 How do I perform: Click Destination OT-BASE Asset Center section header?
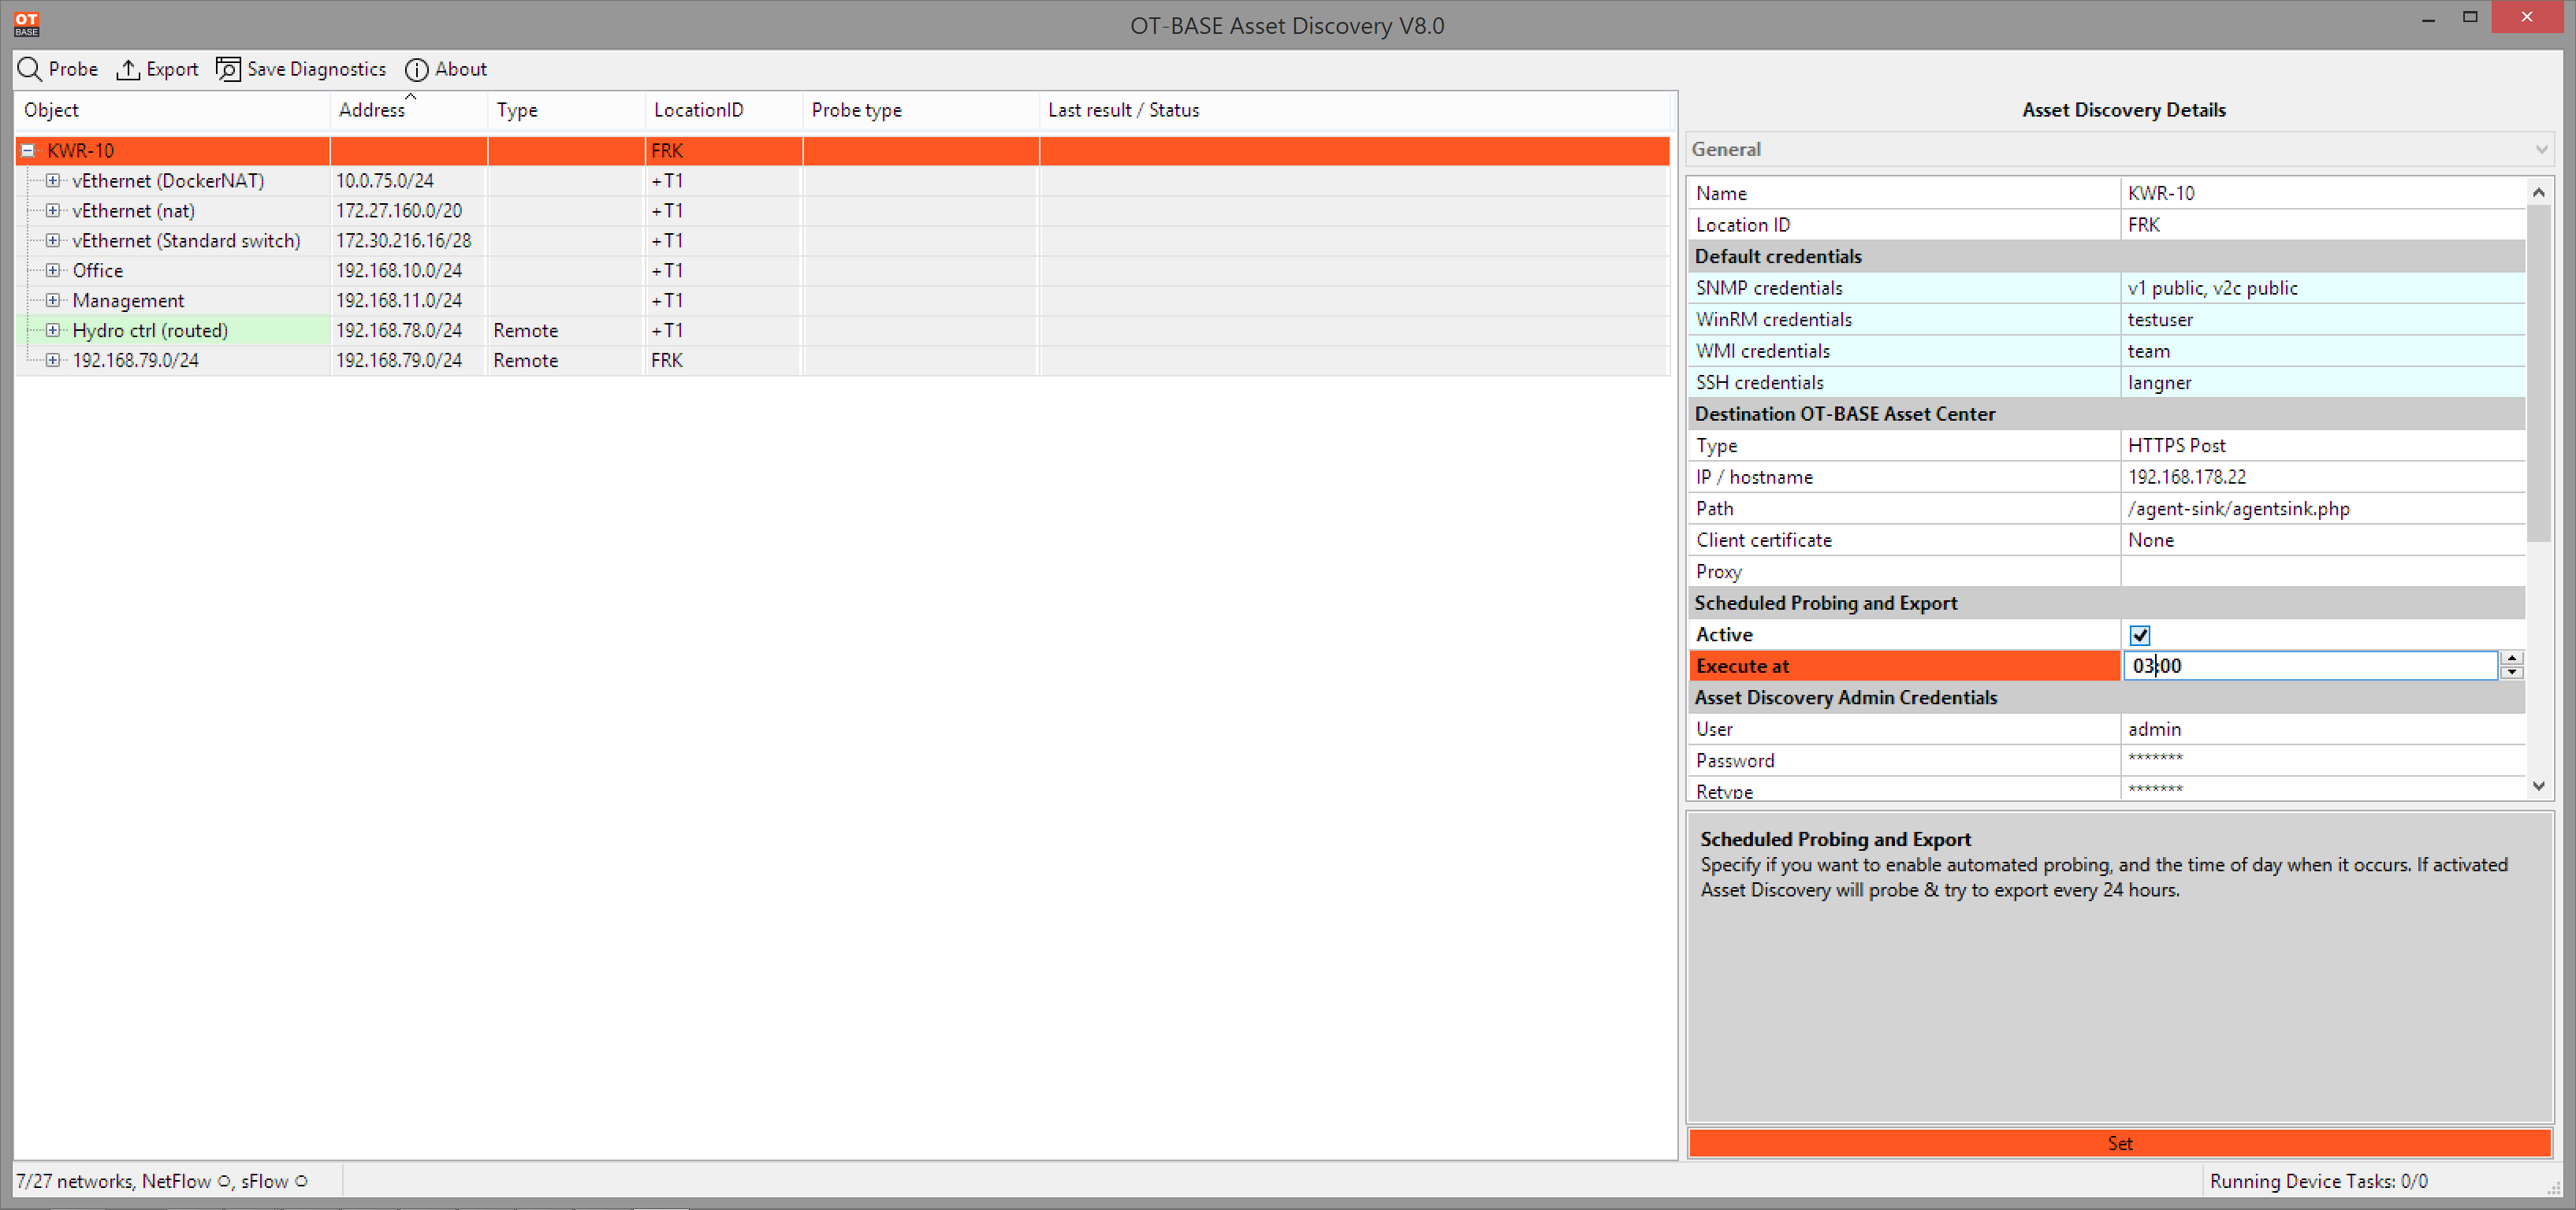pos(2106,414)
